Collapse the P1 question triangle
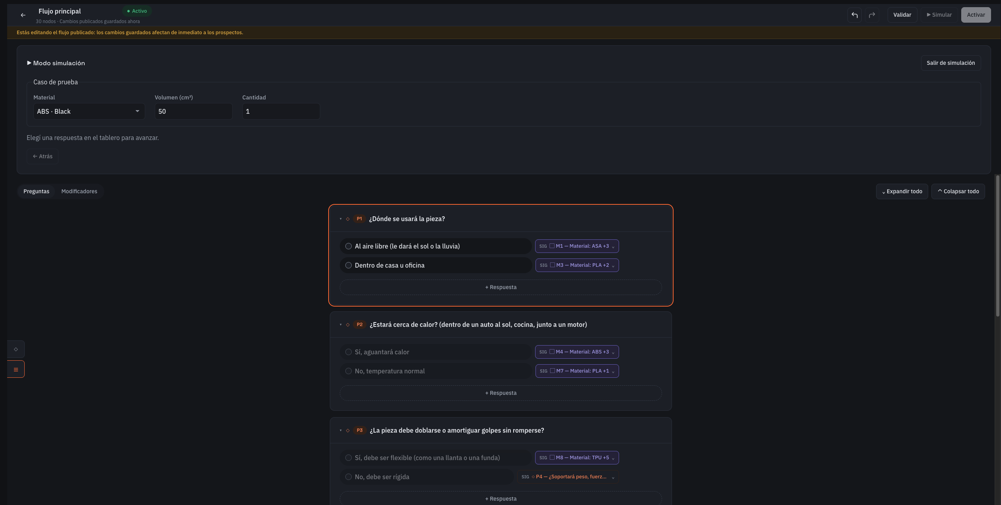The image size is (1001, 505). pos(341,219)
